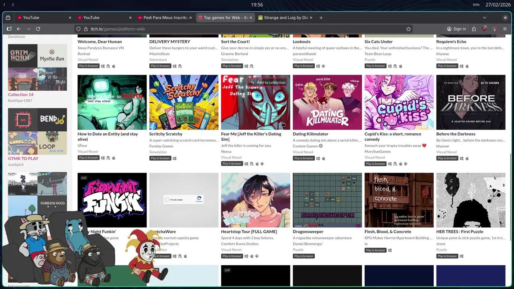Click Apple icon under Before the Darkness
The width and height of the screenshot is (514, 289).
tap(467, 158)
